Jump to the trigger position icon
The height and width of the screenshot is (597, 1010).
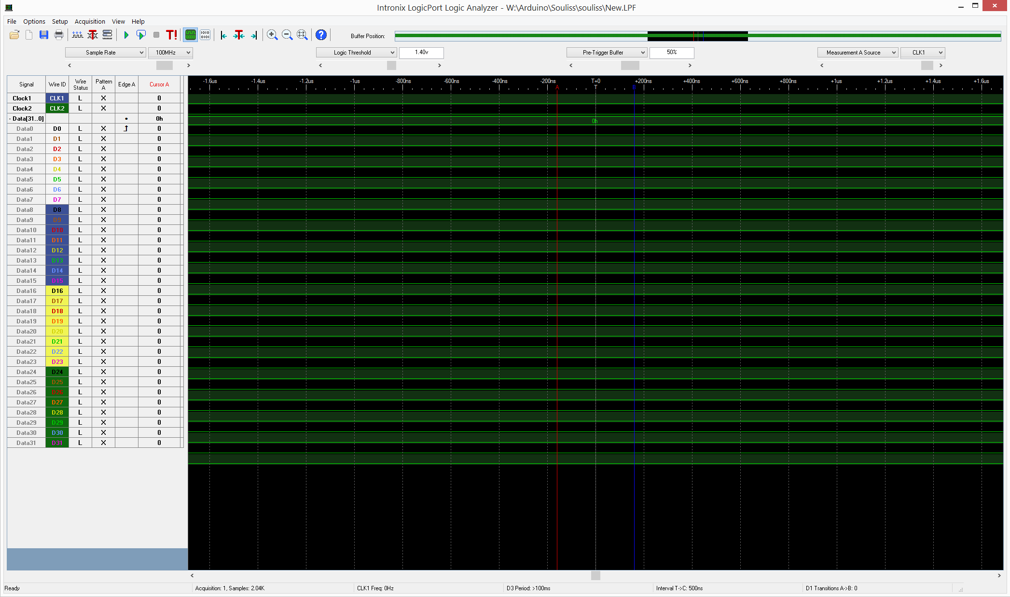coord(239,35)
